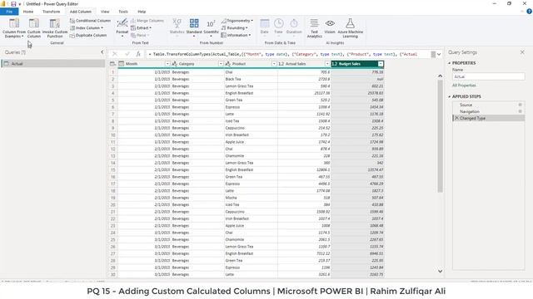Click the Standard number operations icon
The height and width of the screenshot is (299, 533).
coord(194,23)
